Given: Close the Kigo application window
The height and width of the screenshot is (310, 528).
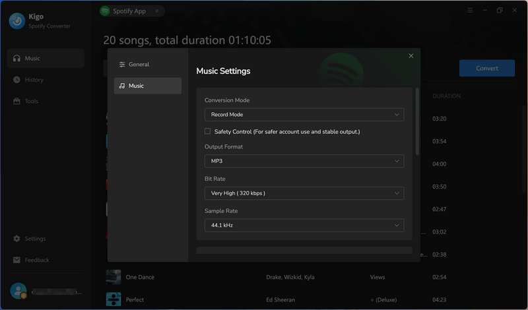Looking at the screenshot, I should click(515, 11).
